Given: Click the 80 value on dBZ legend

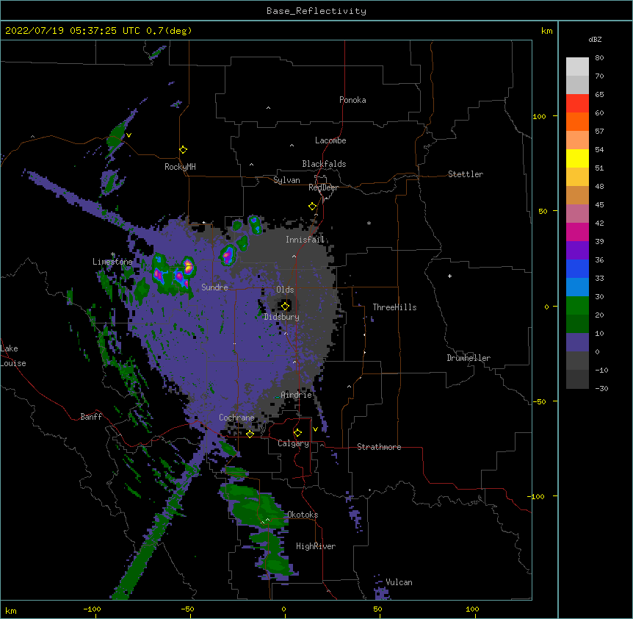Looking at the screenshot, I should (599, 58).
